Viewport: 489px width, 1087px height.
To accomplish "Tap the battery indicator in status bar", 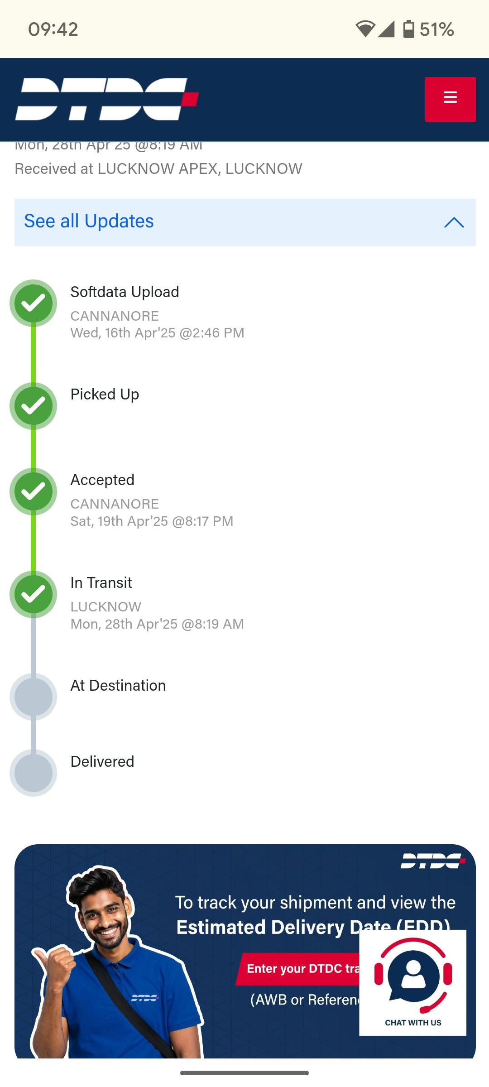I will tap(408, 29).
